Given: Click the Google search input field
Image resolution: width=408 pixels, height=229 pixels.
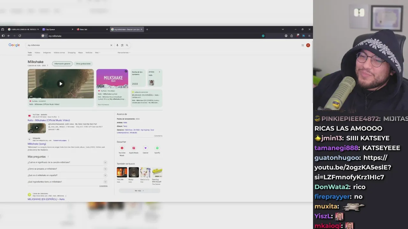Looking at the screenshot, I should pos(68,45).
